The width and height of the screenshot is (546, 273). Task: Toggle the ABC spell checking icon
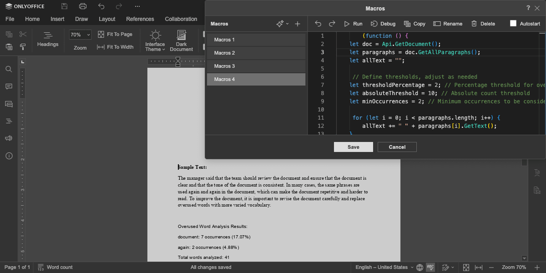pos(430,267)
